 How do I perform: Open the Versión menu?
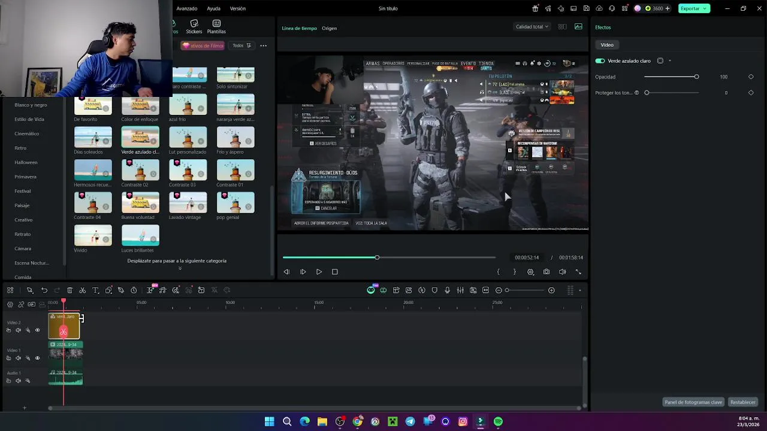point(238,8)
